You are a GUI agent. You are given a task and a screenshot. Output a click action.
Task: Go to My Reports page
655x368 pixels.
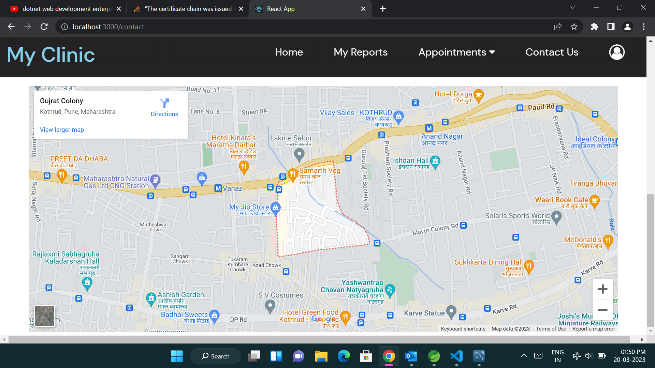361,52
